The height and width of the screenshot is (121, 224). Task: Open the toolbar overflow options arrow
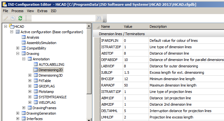click(x=105, y=20)
